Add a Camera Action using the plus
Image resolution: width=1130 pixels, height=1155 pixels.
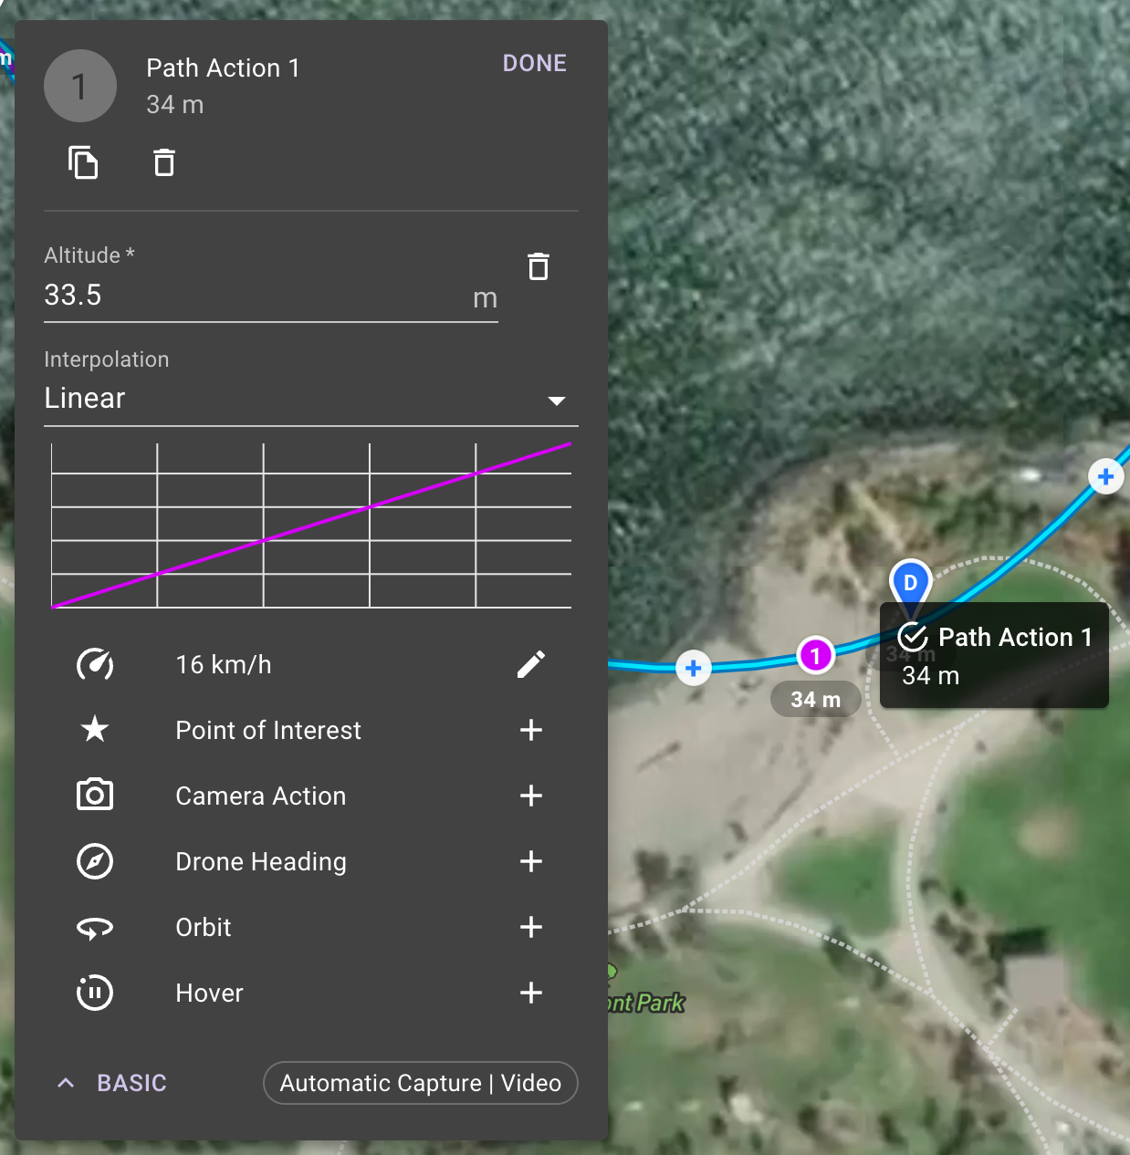(x=530, y=795)
